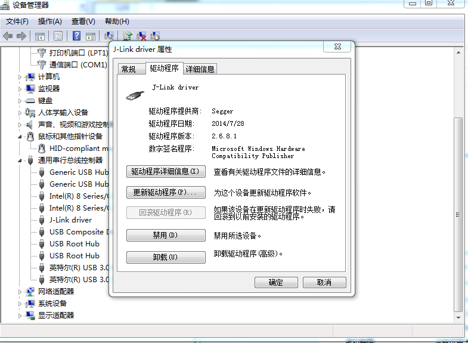The width and height of the screenshot is (468, 343).
Task: Expand the 监视器 tree node
Action: point(20,89)
